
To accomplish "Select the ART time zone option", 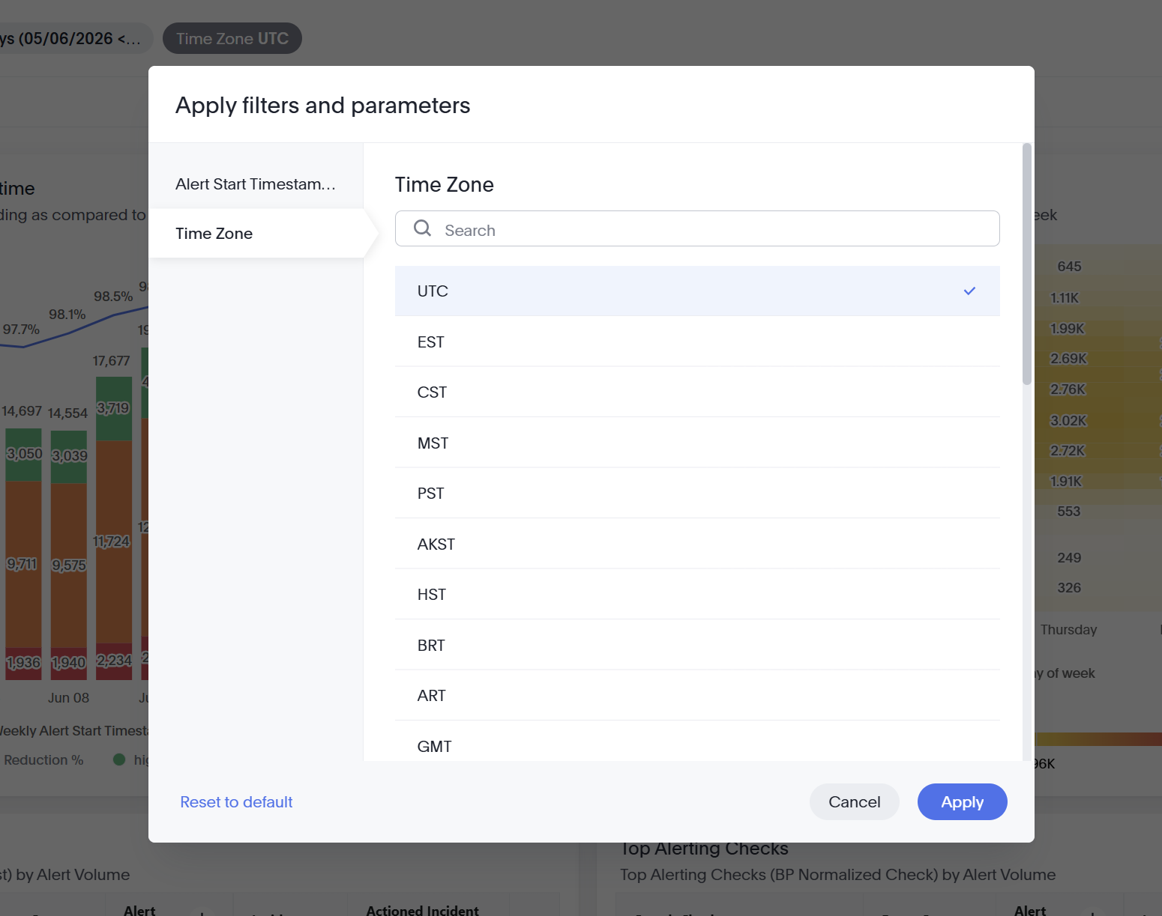I will click(x=697, y=695).
